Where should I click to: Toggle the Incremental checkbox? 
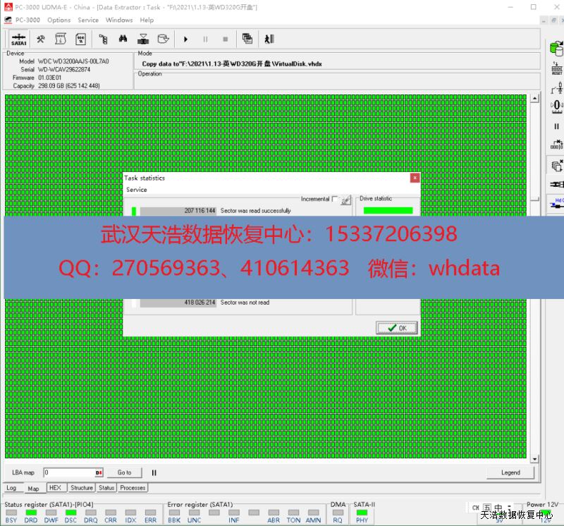coord(335,200)
